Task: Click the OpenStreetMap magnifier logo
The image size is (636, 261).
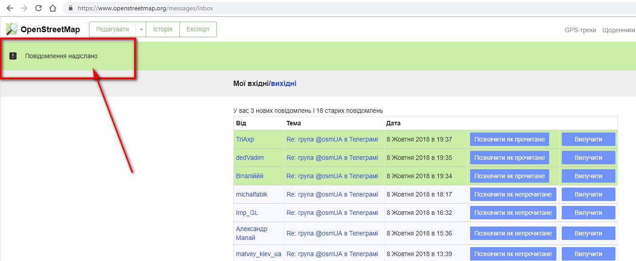Action: (x=12, y=29)
